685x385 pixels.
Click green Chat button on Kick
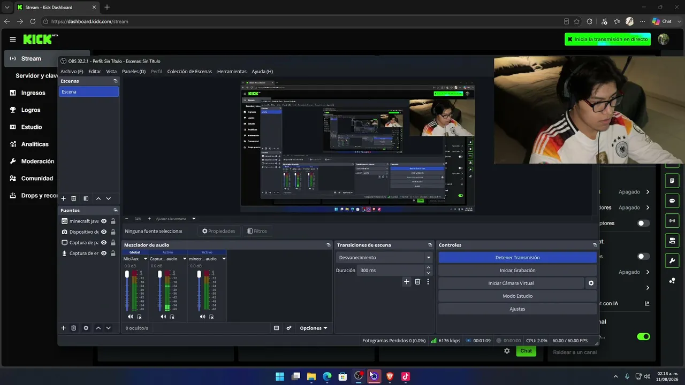(526, 351)
